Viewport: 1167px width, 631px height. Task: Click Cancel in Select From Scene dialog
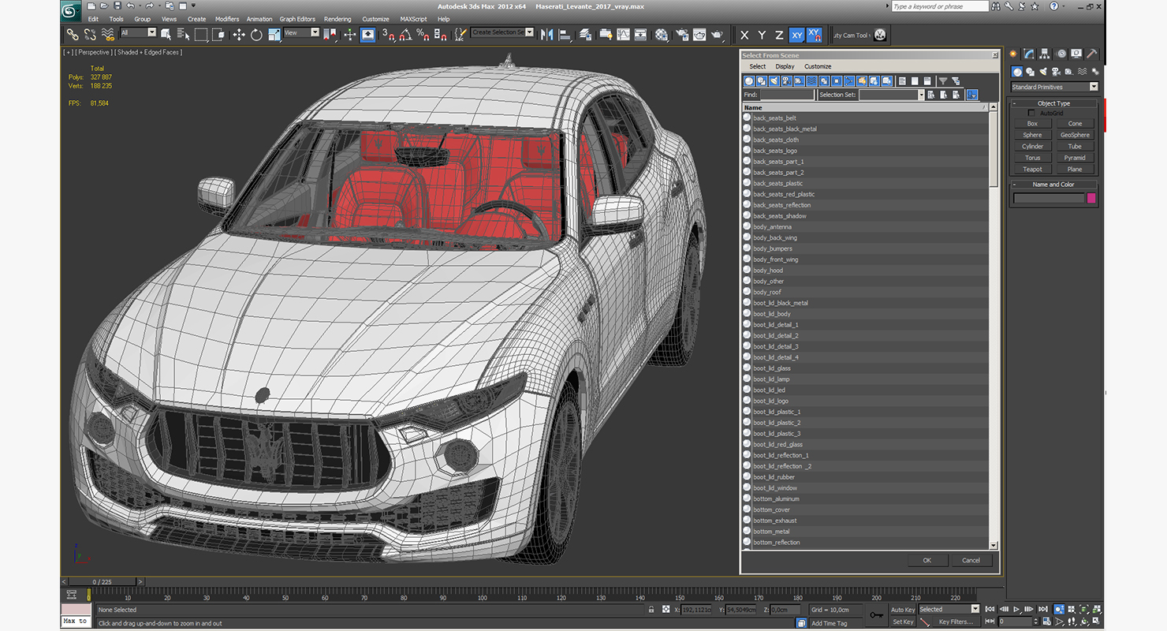click(971, 560)
